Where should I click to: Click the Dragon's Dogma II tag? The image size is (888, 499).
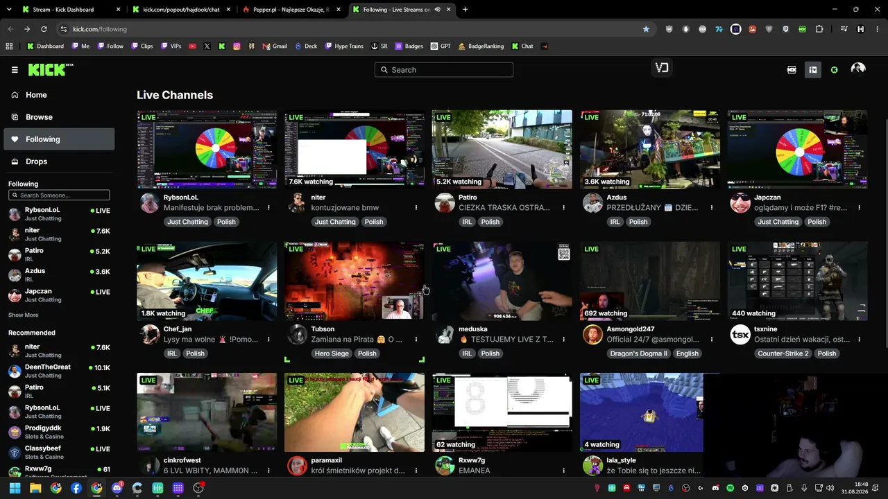(638, 353)
